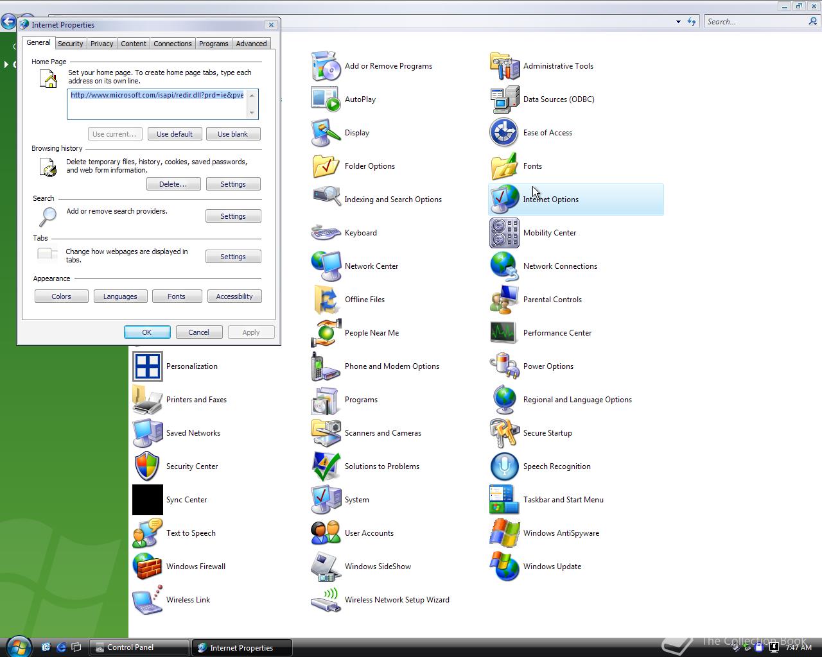Open the Windows AntiSpyware icon

pos(504,533)
